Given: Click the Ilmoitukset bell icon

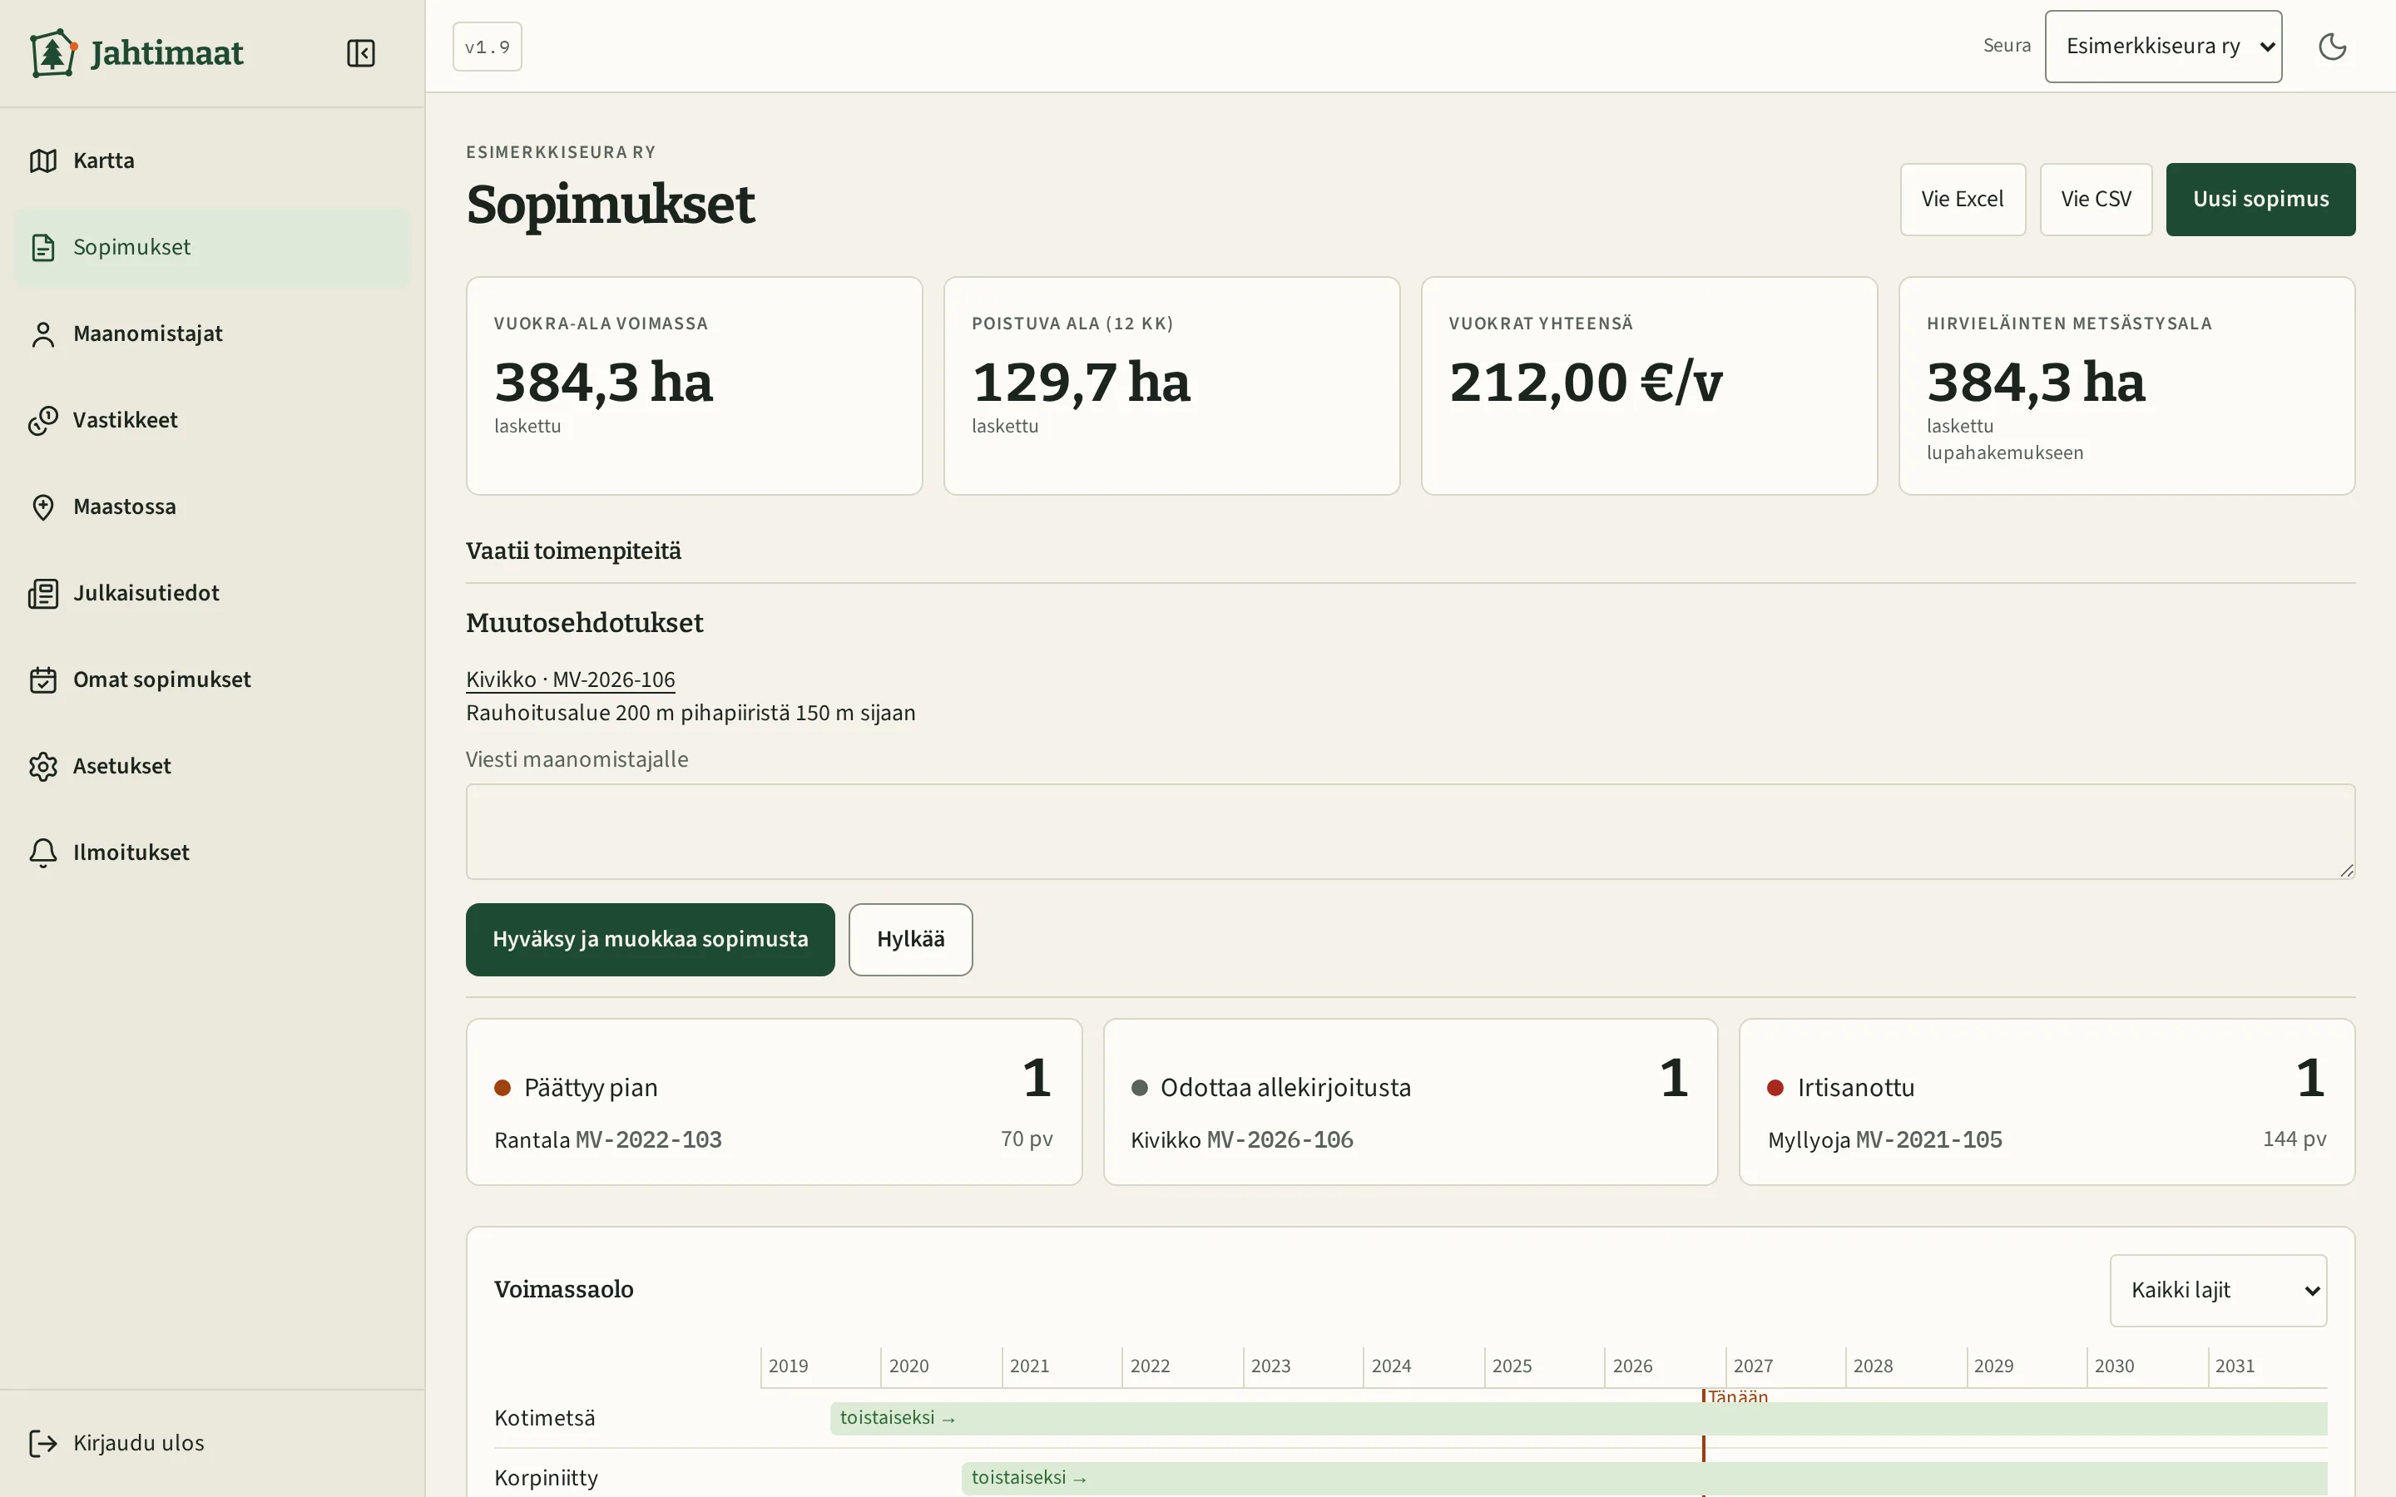Looking at the screenshot, I should [x=42, y=852].
